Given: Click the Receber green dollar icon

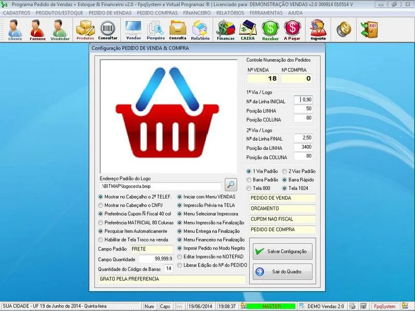Looking at the screenshot, I should tap(270, 30).
